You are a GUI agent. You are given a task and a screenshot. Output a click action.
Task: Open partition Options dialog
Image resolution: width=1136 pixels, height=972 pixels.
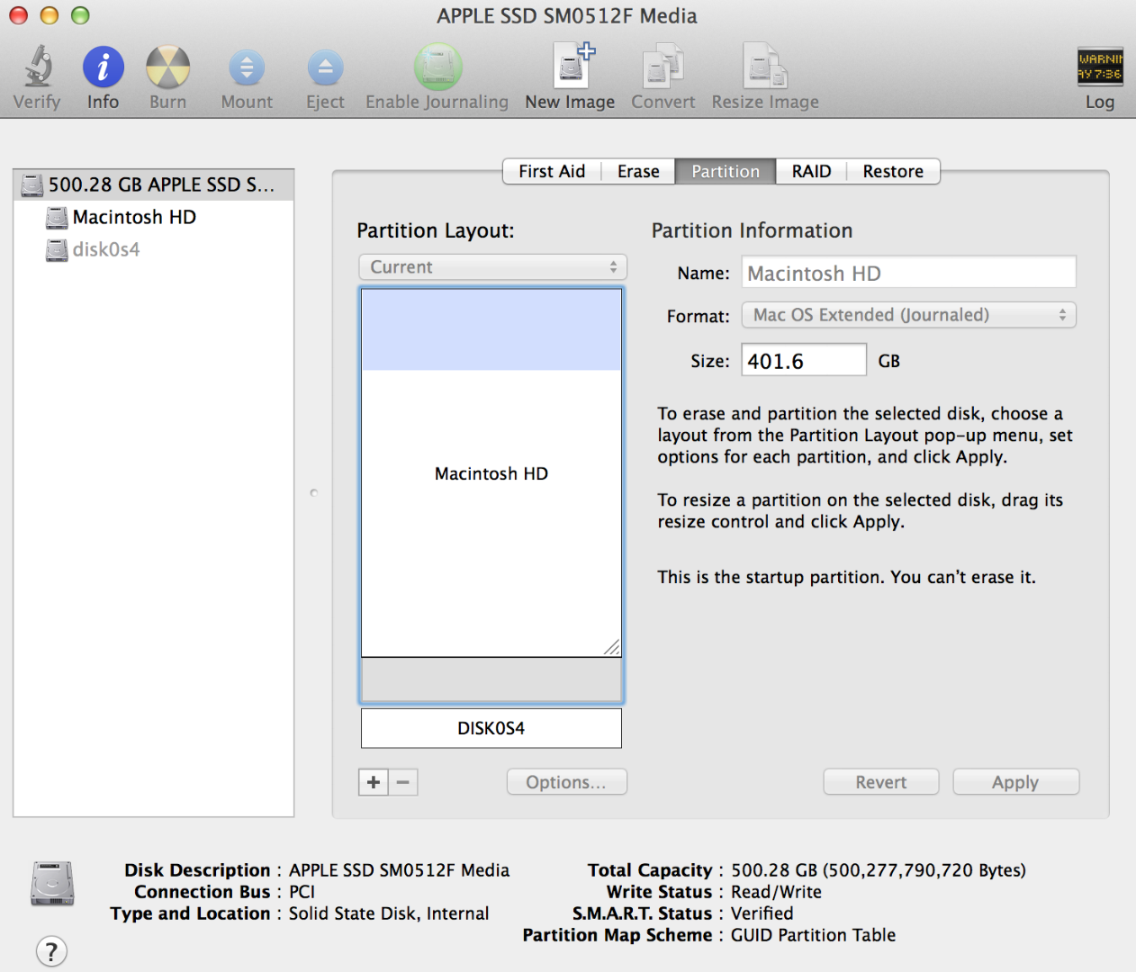pos(566,781)
